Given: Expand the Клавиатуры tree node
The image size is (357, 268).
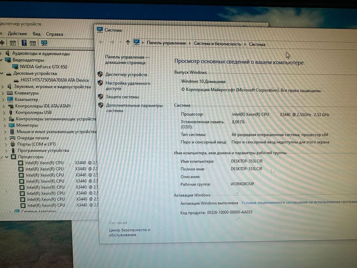Looking at the screenshot, I should point(3,93).
